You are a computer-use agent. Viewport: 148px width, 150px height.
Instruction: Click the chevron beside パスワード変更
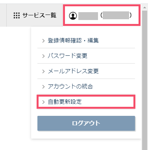click(x=43, y=56)
